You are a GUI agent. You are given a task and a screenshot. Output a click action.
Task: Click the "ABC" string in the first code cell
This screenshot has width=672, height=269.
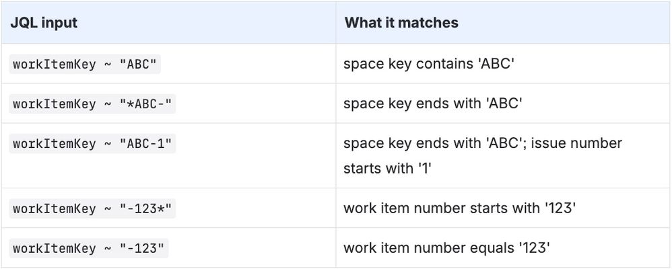pos(138,65)
